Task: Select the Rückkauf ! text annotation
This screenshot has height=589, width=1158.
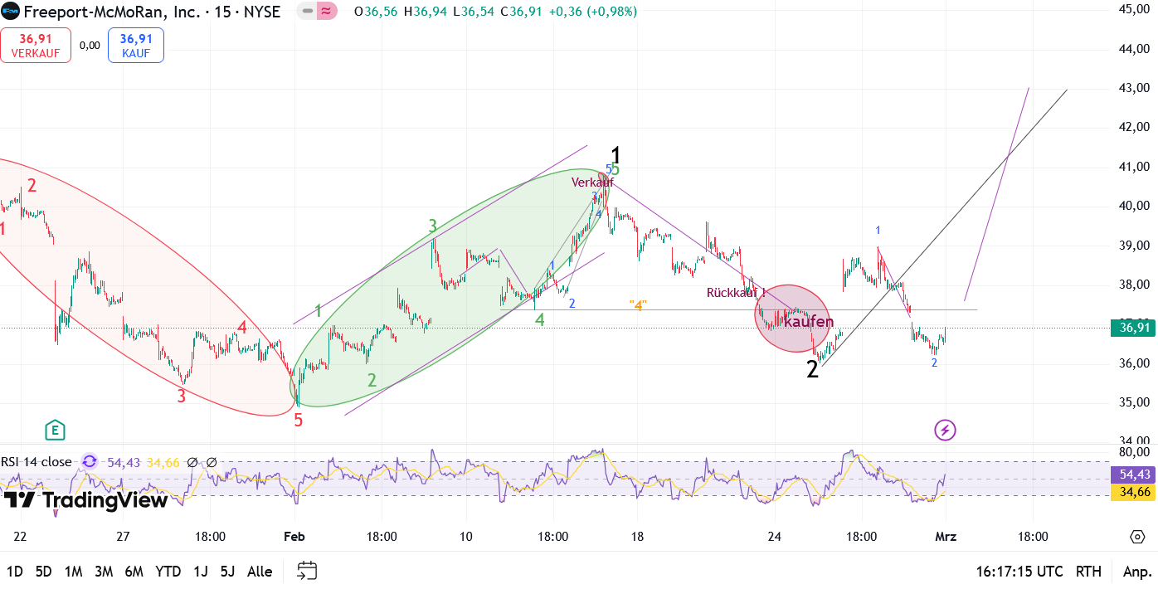Action: (x=736, y=292)
